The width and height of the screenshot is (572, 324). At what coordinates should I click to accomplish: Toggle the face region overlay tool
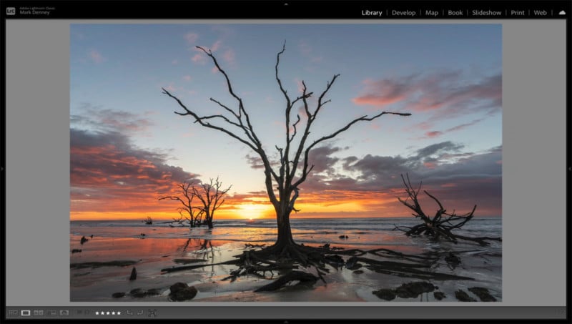(x=152, y=313)
